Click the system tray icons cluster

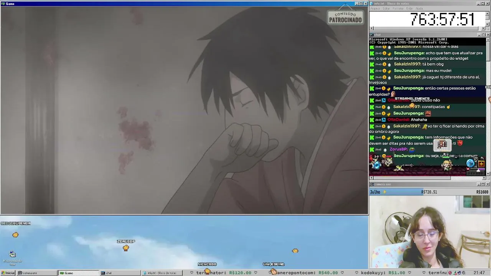456,273
